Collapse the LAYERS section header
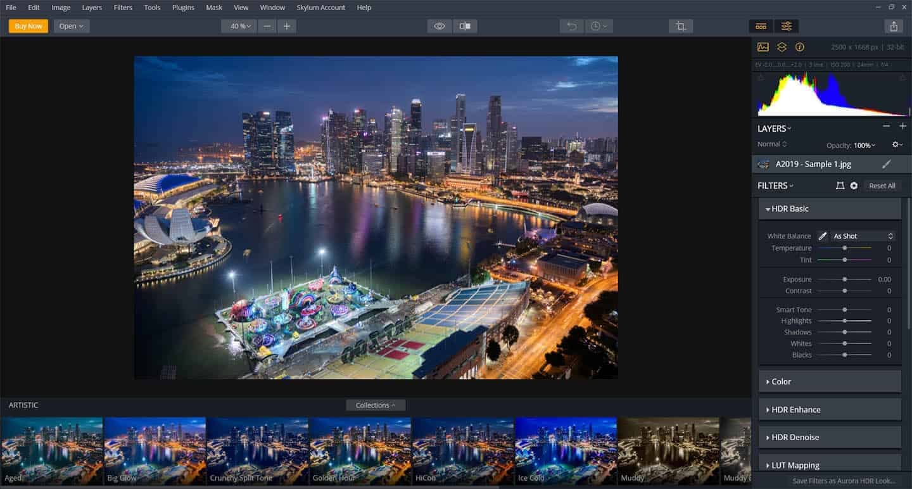Image resolution: width=912 pixels, height=489 pixels. click(x=775, y=129)
